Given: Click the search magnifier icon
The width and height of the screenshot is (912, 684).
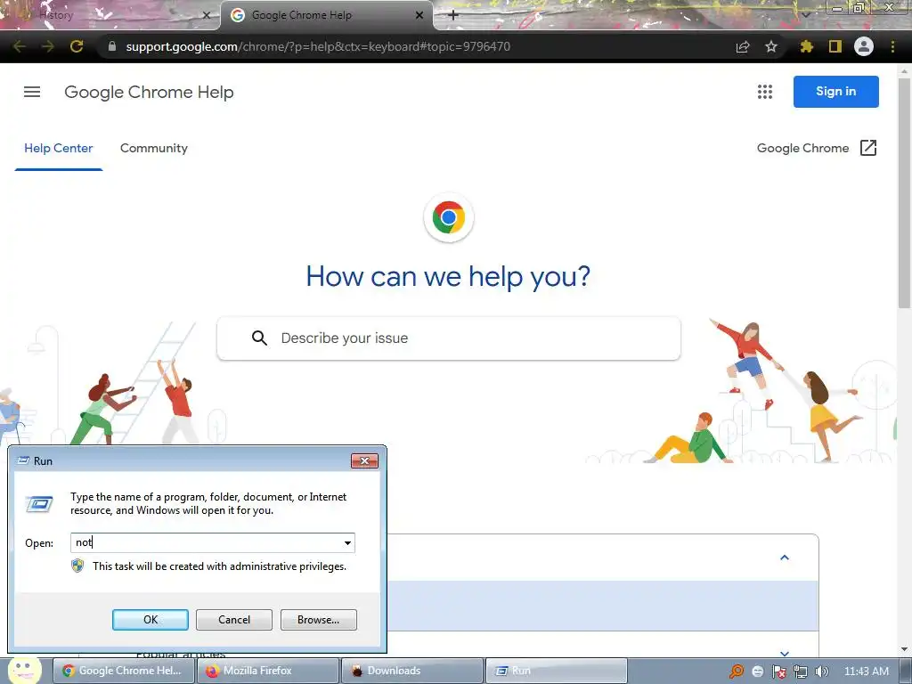Looking at the screenshot, I should [x=259, y=338].
